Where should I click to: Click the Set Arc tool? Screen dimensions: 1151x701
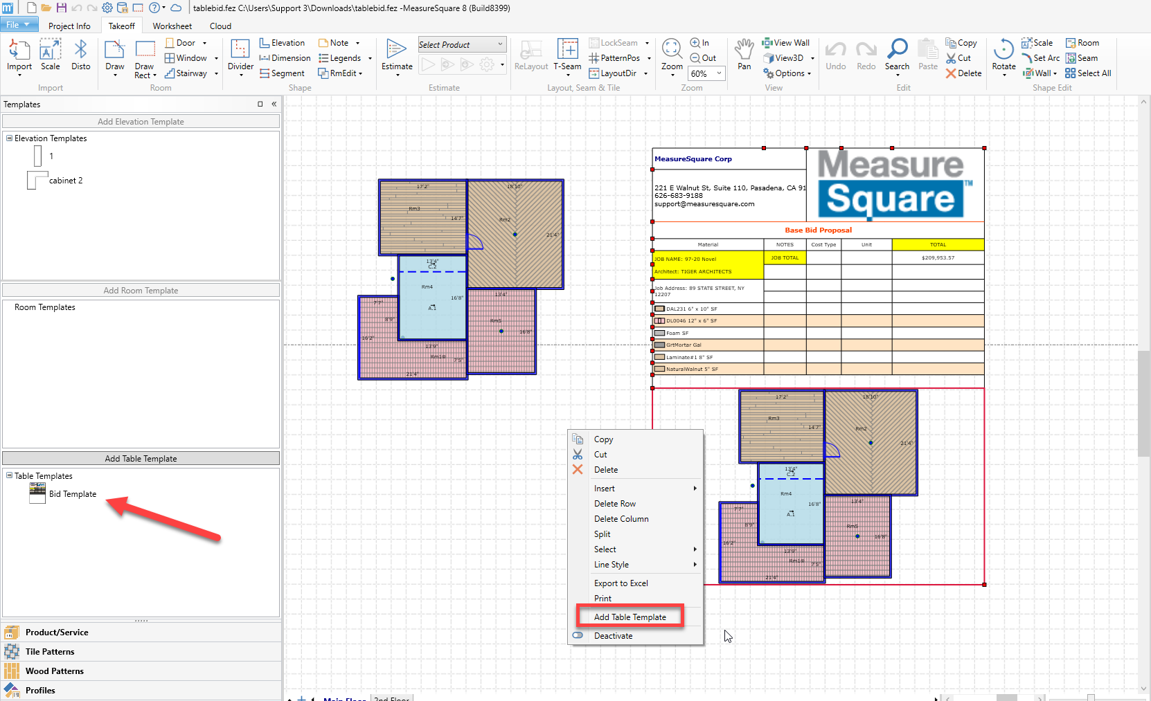click(1041, 58)
